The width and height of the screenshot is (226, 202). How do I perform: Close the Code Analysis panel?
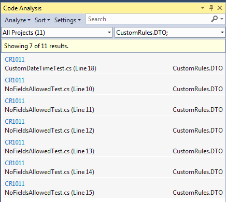click(220, 8)
